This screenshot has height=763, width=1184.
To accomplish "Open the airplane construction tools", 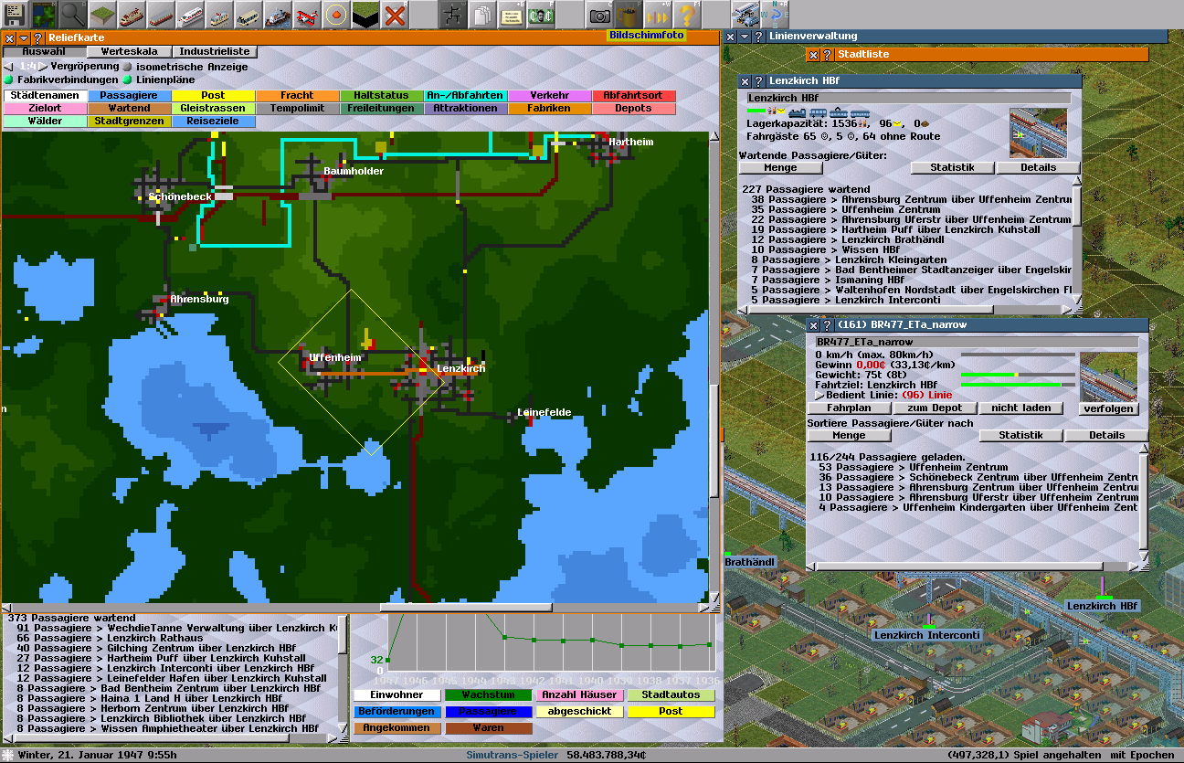I will (x=307, y=15).
